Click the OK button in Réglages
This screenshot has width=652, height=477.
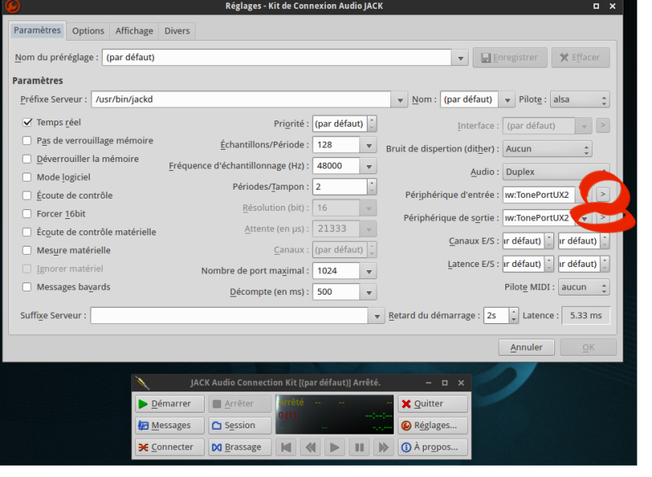[x=588, y=347]
